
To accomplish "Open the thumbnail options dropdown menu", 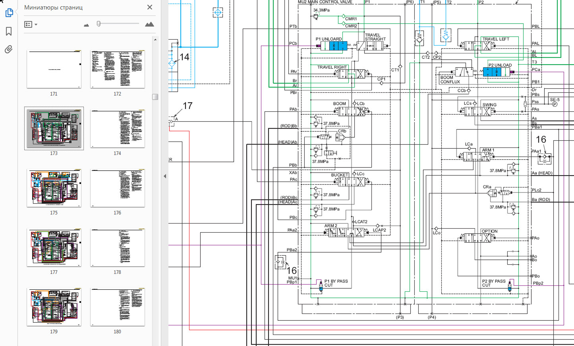I will tap(31, 25).
